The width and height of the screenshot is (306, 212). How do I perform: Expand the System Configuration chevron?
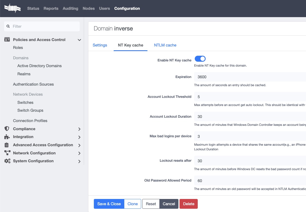click(x=79, y=161)
